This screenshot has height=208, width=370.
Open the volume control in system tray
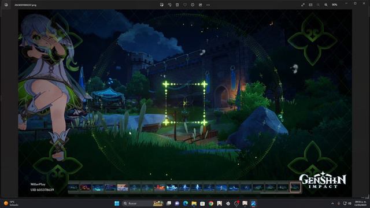pos(350,203)
